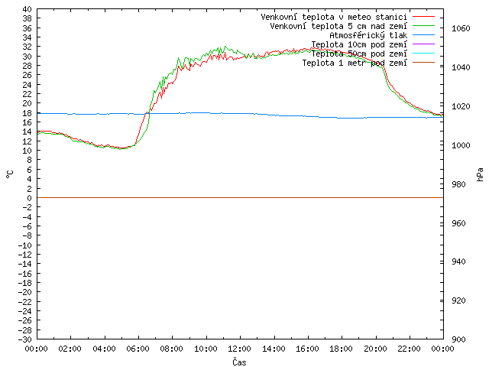The image size is (489, 367).
Task: Click legend label 'Teplota 50cm pod zemí'
Action: tap(359, 54)
